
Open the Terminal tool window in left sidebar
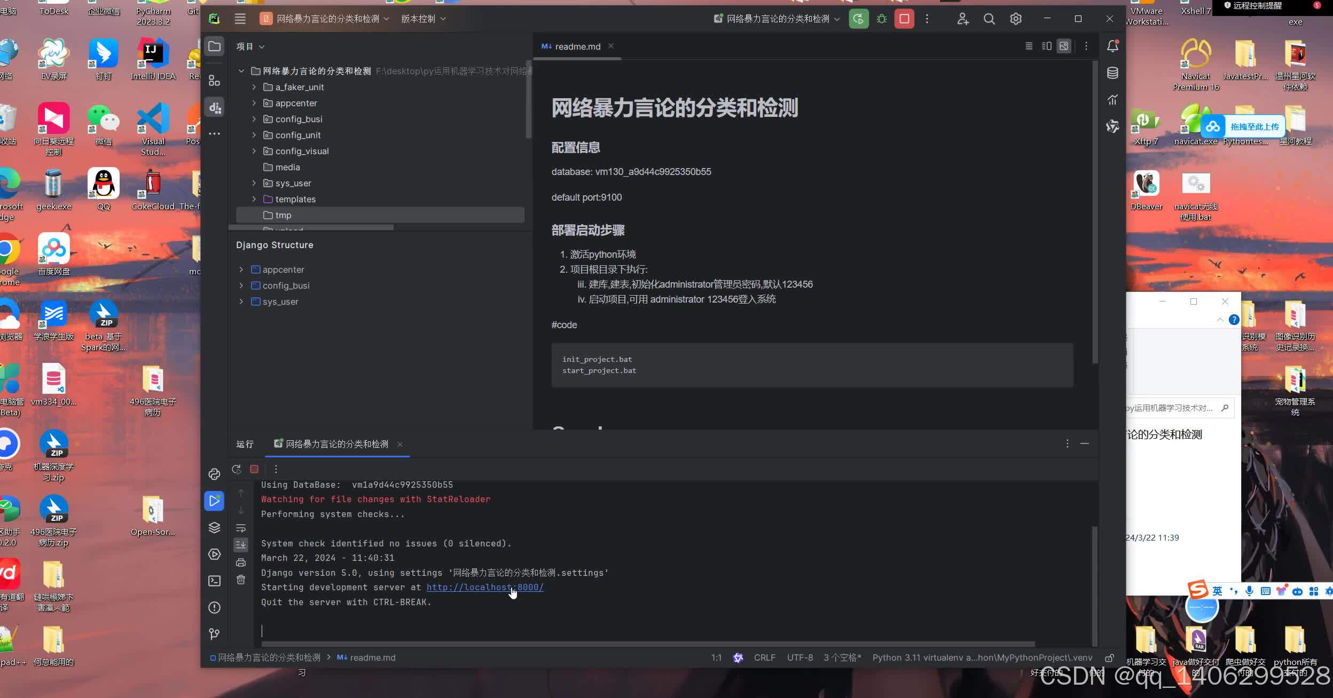(x=214, y=581)
